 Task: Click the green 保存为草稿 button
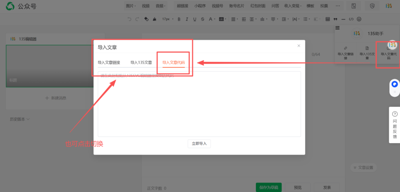(269, 188)
